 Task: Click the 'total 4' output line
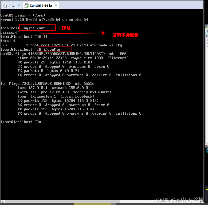click(8, 41)
